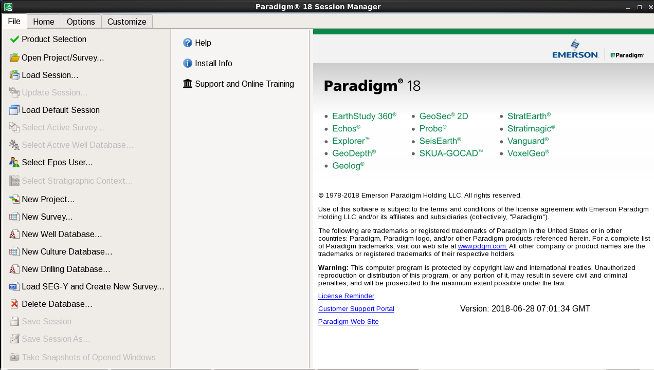Click the New Drilling Database icon
Screen dimensions: 654x370
(x=14, y=269)
